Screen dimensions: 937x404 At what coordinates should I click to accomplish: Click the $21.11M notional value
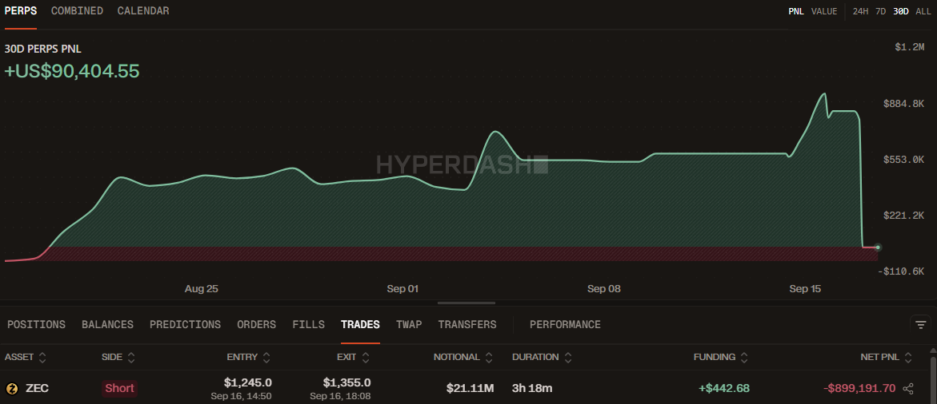tap(471, 389)
